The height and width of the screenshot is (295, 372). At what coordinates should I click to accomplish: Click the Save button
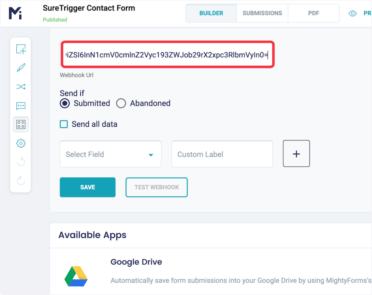click(88, 187)
